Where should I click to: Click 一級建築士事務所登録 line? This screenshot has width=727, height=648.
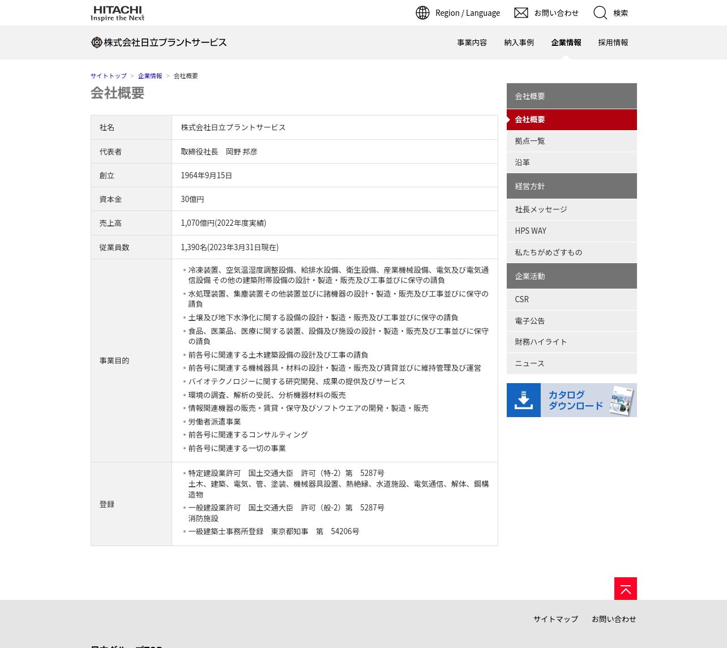point(274,531)
